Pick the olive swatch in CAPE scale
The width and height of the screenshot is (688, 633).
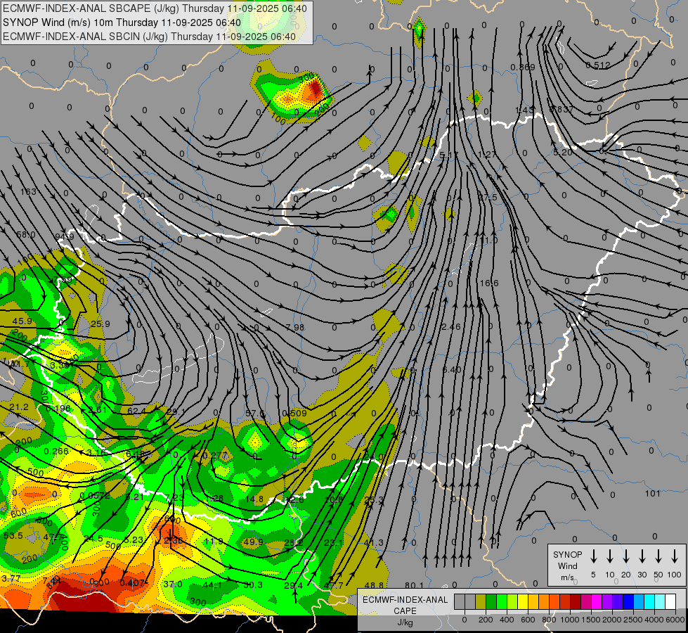point(481,602)
